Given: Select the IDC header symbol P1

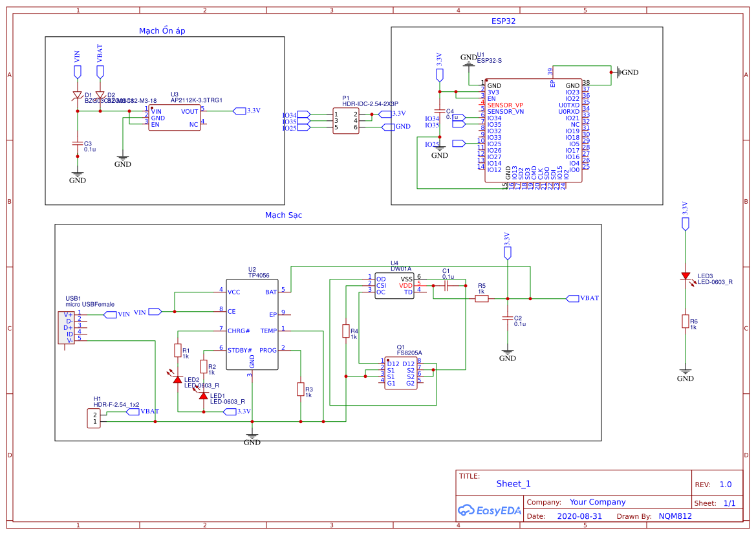Looking at the screenshot, I should click(347, 121).
